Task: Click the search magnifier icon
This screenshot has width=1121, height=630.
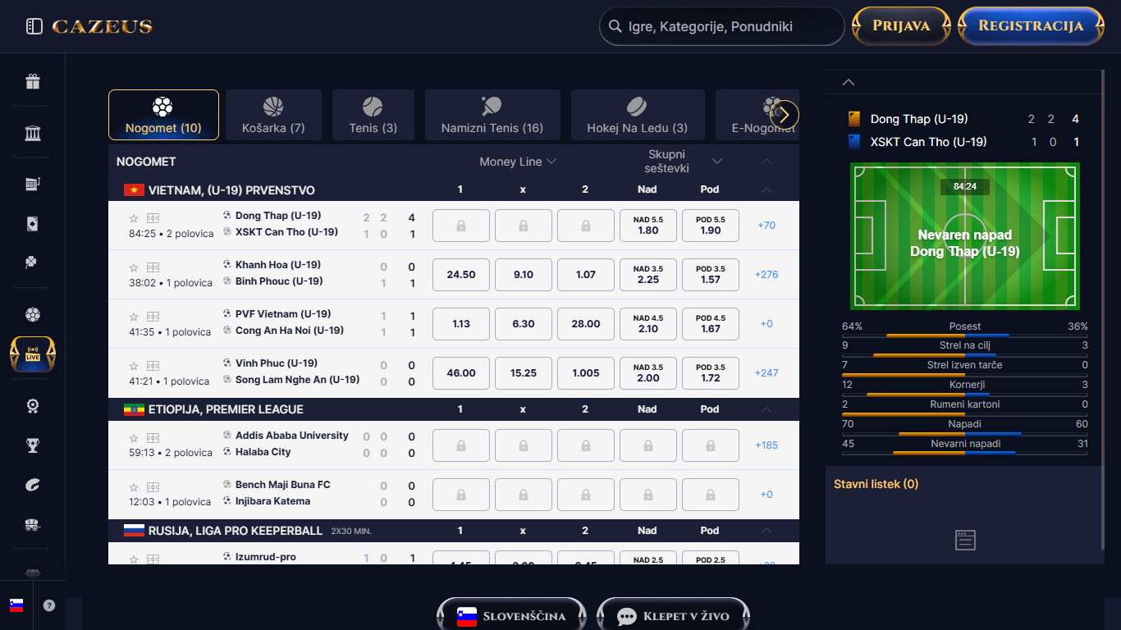Action: click(x=615, y=26)
